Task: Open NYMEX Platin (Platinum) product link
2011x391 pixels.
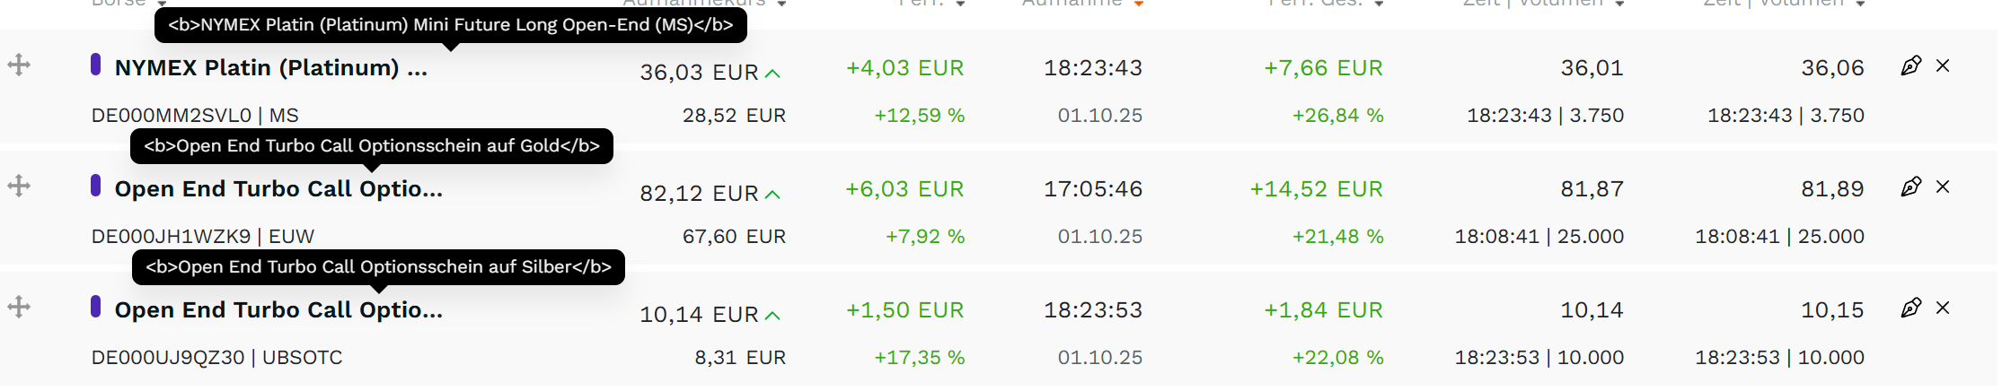Action: [270, 68]
